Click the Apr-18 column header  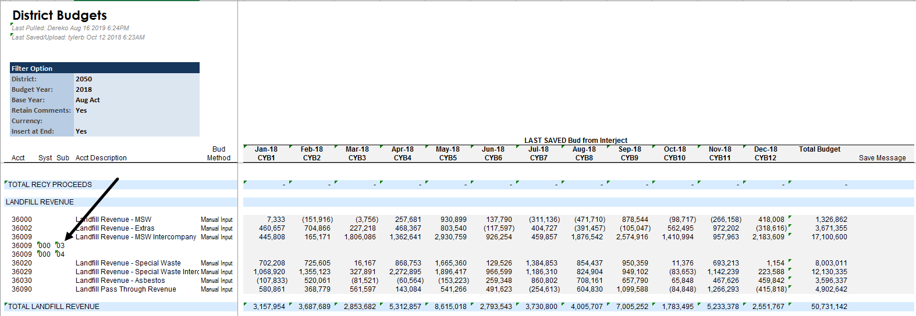[403, 149]
